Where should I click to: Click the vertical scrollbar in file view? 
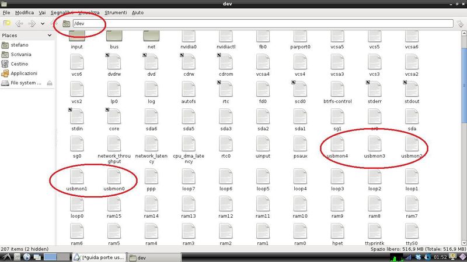[463, 137]
